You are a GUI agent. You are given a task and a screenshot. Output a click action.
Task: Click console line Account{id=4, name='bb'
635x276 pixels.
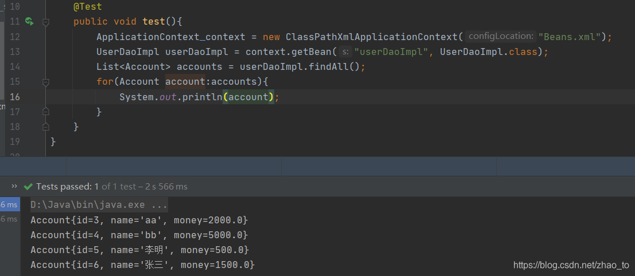pos(139,235)
